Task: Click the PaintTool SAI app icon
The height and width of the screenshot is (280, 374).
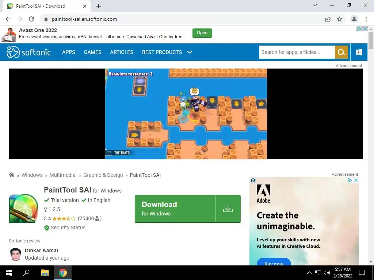Action: [23, 209]
